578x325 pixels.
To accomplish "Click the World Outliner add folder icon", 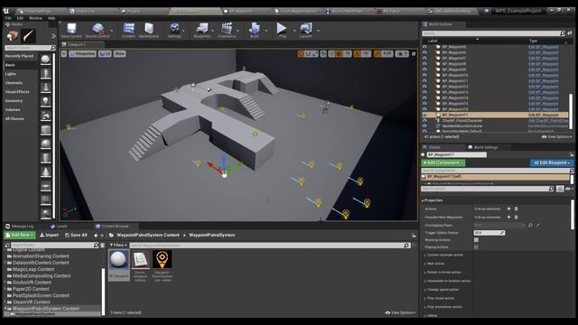I will pyautogui.click(x=570, y=33).
